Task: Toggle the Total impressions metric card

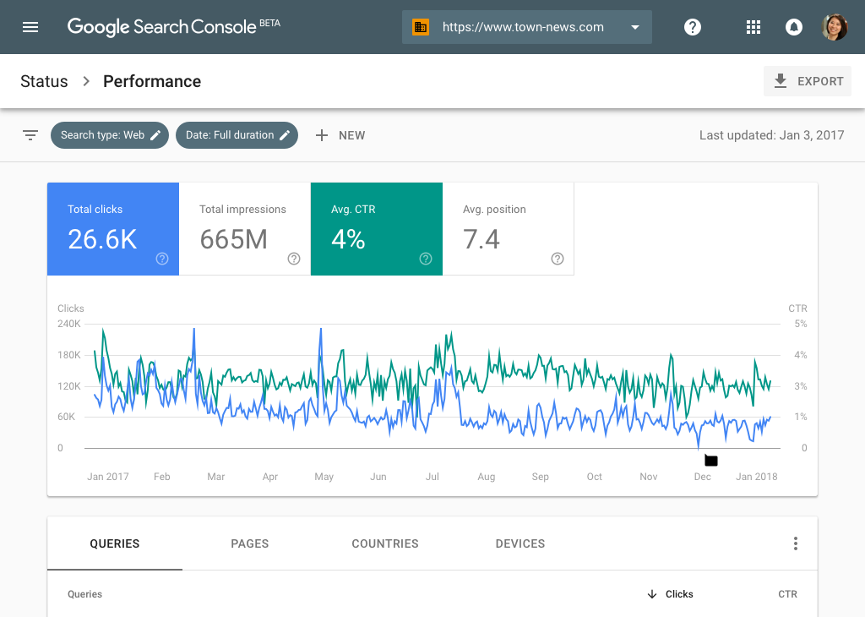Action: pos(245,228)
